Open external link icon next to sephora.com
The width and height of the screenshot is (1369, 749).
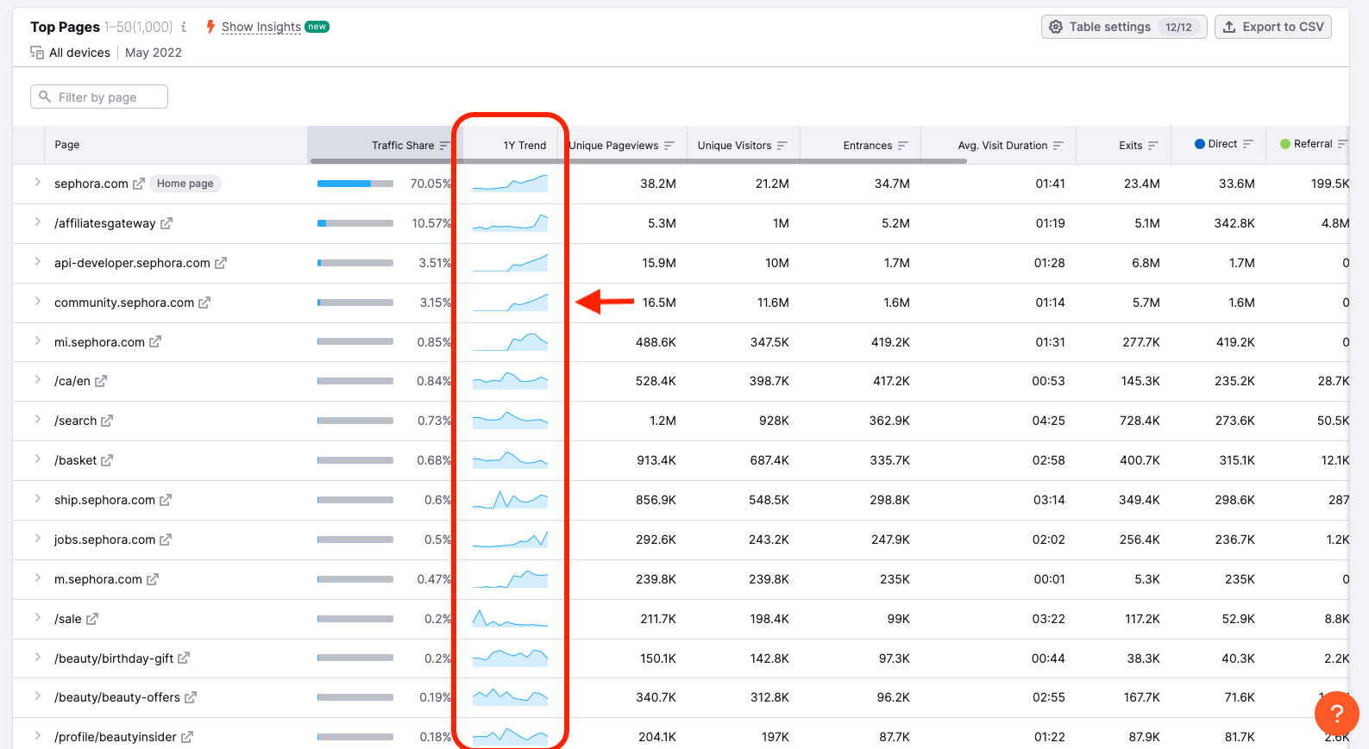pyautogui.click(x=138, y=184)
